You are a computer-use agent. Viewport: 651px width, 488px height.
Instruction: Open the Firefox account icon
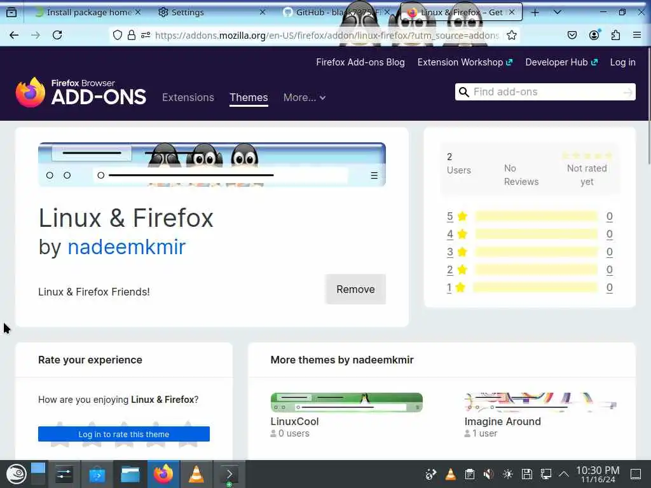pos(594,36)
